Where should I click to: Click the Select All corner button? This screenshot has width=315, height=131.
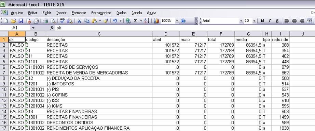[x=4, y=34]
